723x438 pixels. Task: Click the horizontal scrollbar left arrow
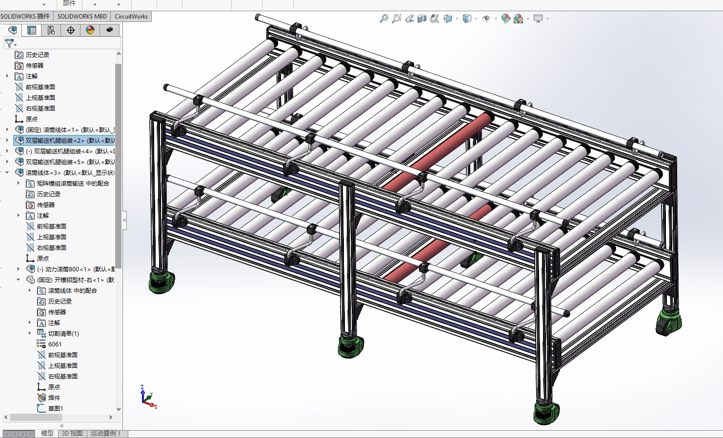pos(6,418)
